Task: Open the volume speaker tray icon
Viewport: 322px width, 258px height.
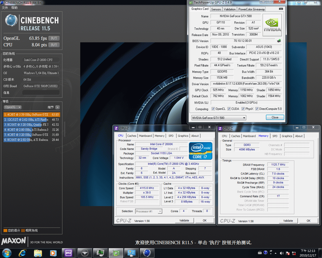Action: [281, 253]
